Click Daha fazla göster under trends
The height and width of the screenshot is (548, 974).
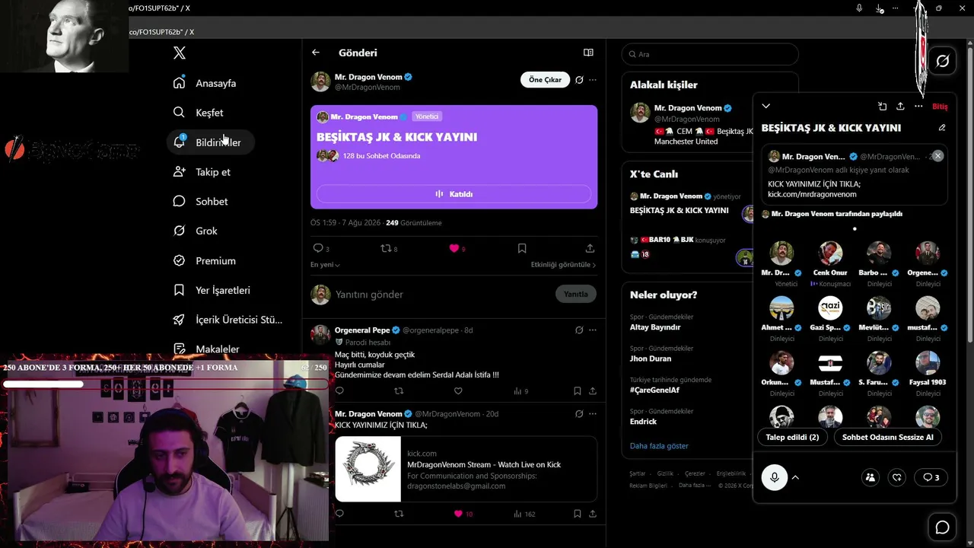(x=659, y=446)
